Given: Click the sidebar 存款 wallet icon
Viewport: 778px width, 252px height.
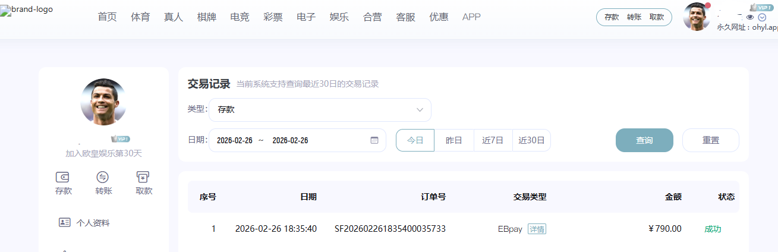Looking at the screenshot, I should [63, 177].
